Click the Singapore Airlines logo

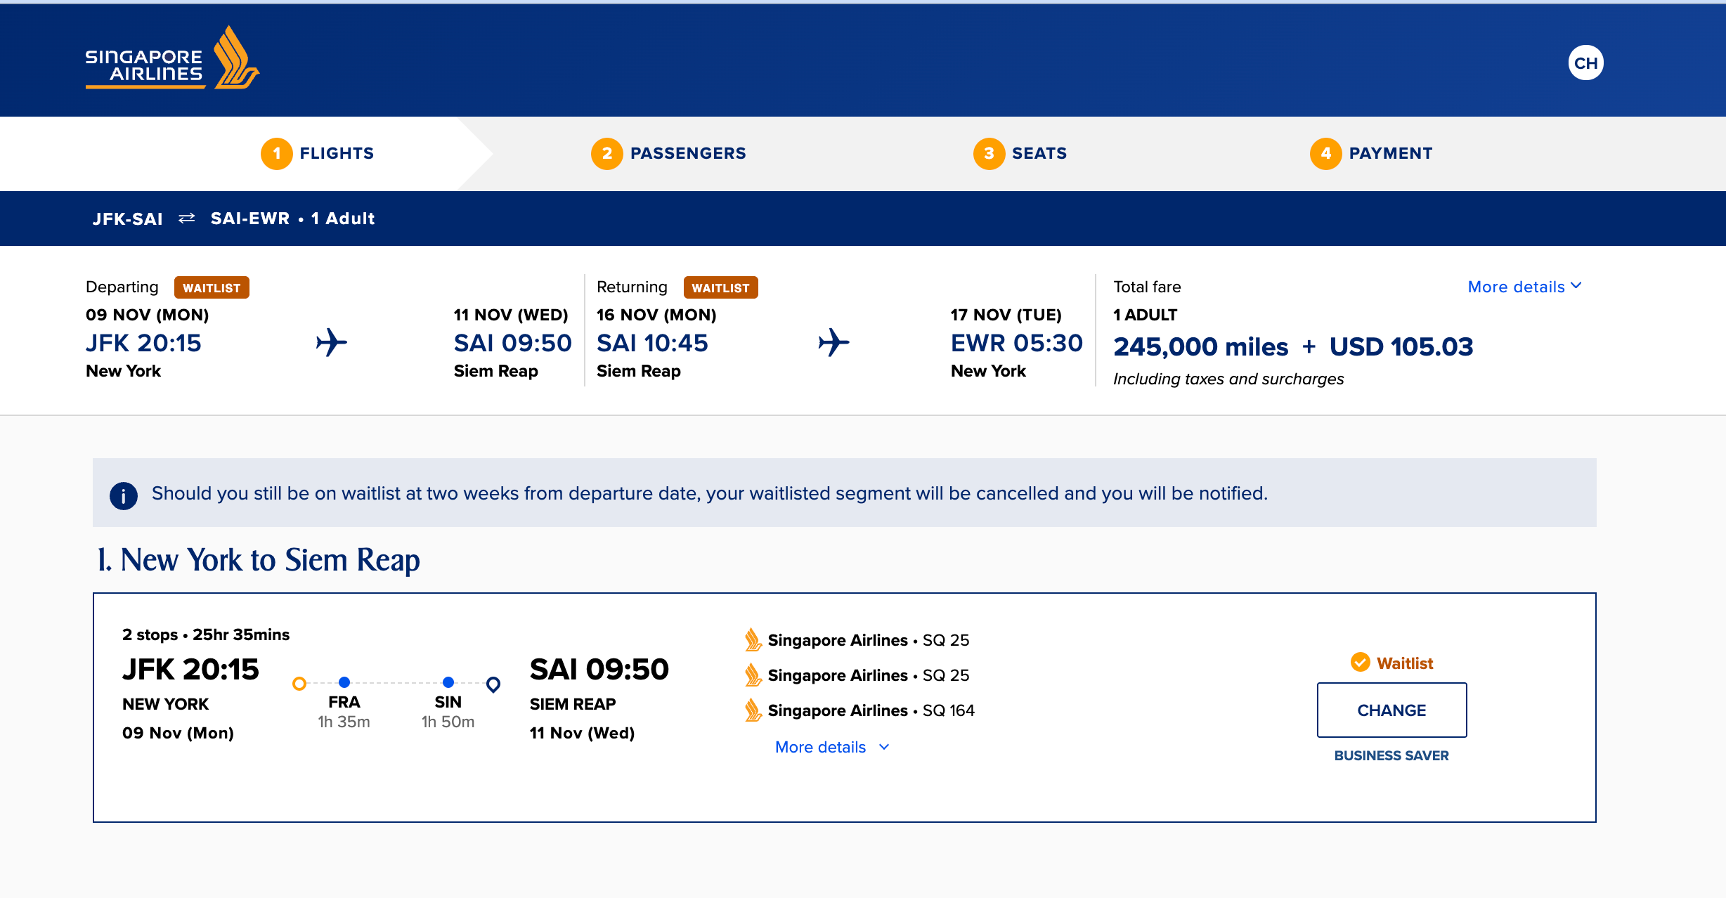click(x=172, y=58)
